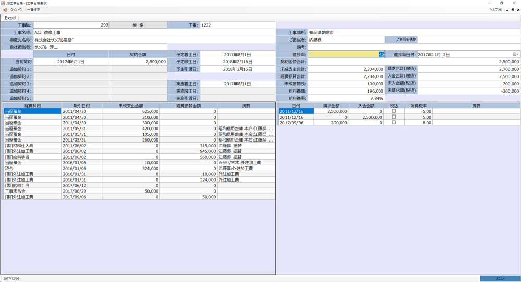Viewport: 521px width, 282px height.
Task: Click the 進捗率 field showing 45
Action: point(346,54)
